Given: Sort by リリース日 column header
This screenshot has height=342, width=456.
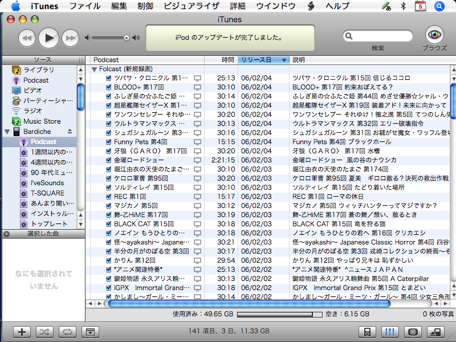Looking at the screenshot, I should pos(259,60).
